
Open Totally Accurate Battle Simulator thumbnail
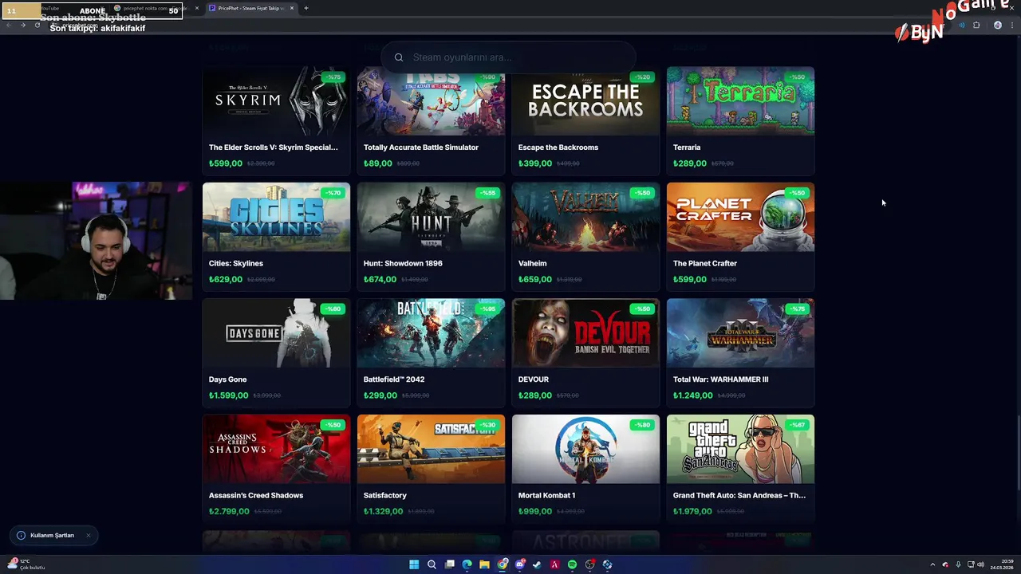[431, 101]
